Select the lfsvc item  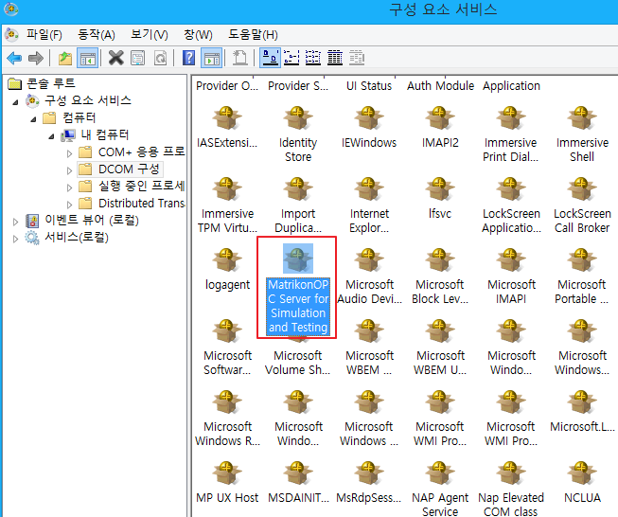(440, 198)
